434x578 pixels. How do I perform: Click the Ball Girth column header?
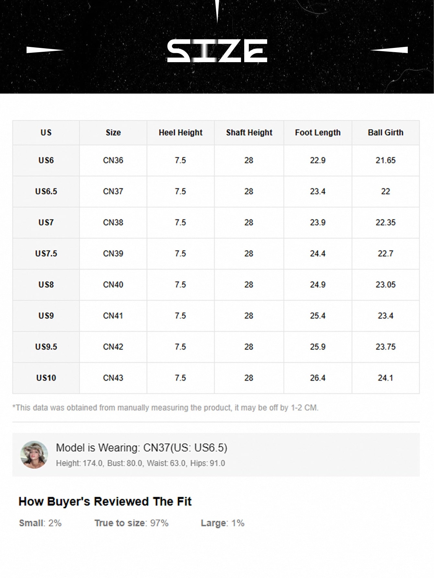click(385, 132)
